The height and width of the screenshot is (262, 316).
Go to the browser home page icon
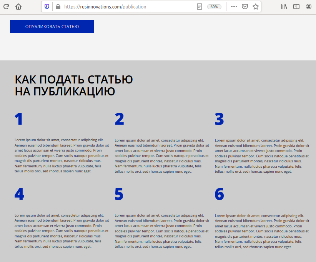click(18, 7)
